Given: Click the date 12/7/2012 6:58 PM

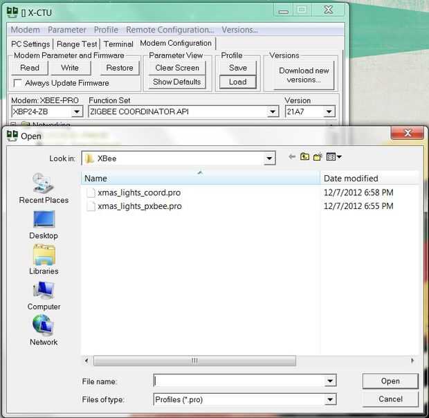Looking at the screenshot, I should coord(358,192).
